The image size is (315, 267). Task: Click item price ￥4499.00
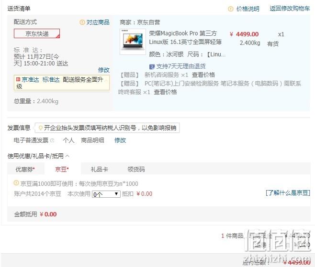[x=244, y=34]
